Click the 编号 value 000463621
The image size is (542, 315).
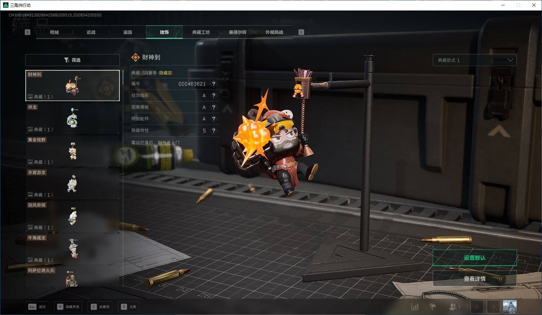tap(192, 84)
